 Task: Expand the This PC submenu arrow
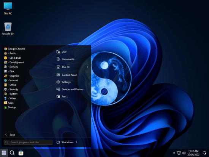[87, 67]
